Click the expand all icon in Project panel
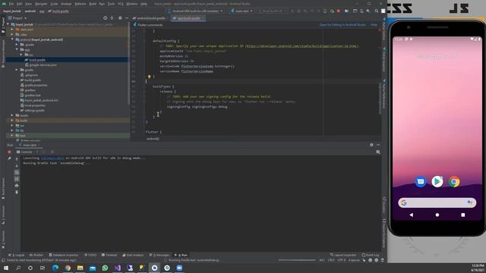The height and width of the screenshot is (273, 486). [x=112, y=18]
